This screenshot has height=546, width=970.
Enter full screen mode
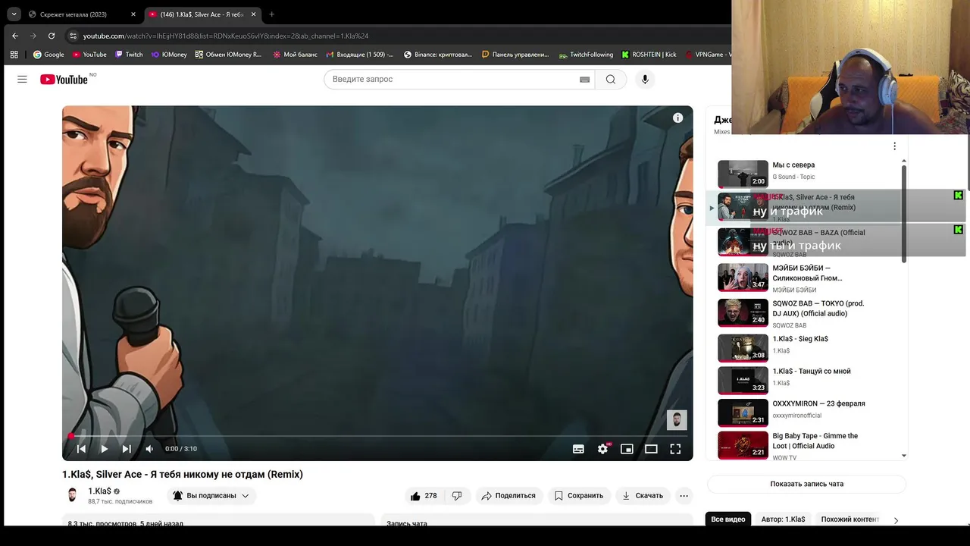click(x=675, y=449)
